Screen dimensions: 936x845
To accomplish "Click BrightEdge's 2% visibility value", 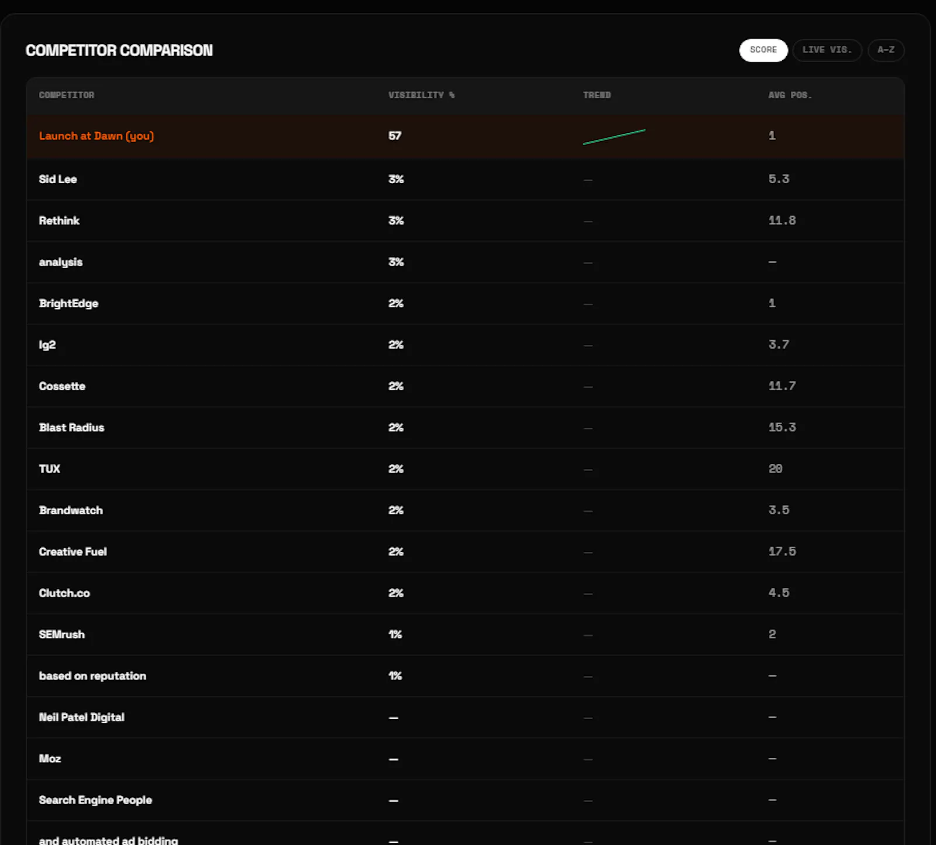I will pyautogui.click(x=396, y=304).
